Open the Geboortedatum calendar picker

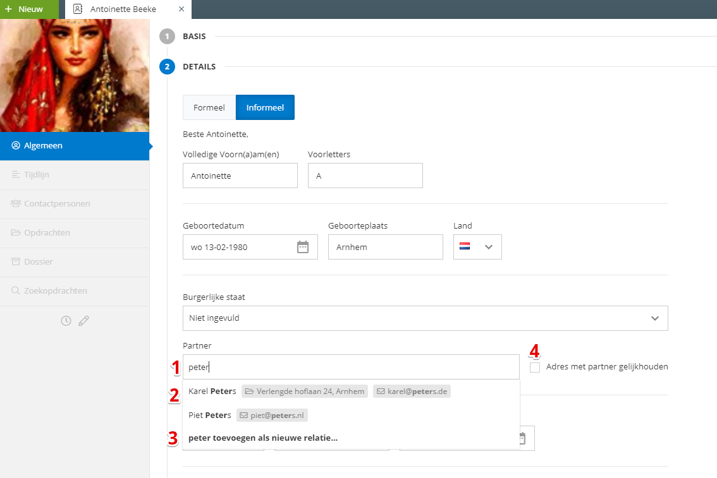(303, 247)
